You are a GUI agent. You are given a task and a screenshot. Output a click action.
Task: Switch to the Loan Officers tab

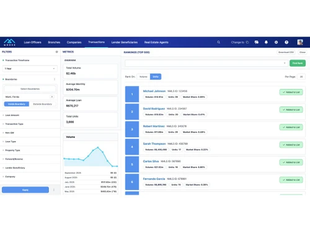32,42
